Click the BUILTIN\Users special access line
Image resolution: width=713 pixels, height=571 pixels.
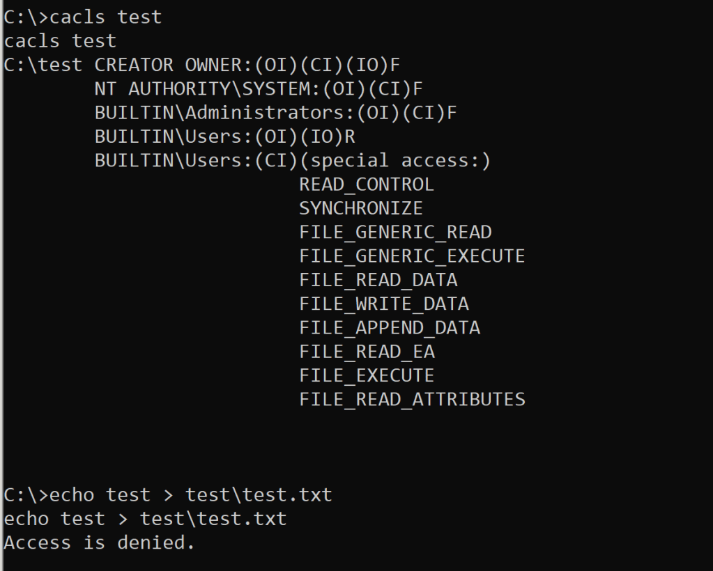pyautogui.click(x=293, y=161)
